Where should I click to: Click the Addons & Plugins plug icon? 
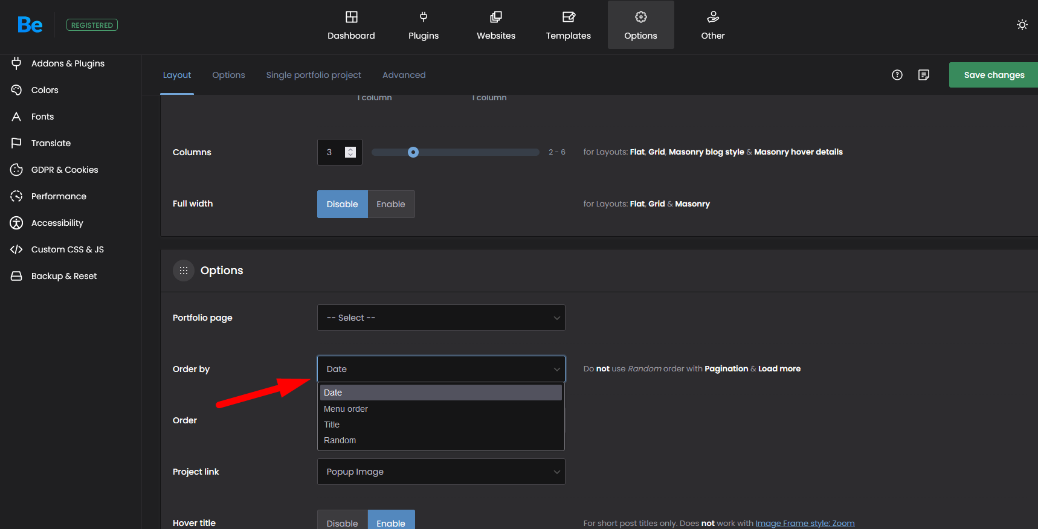click(x=16, y=63)
